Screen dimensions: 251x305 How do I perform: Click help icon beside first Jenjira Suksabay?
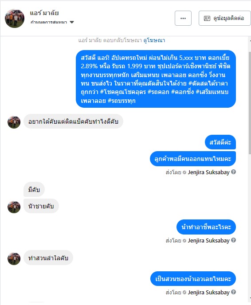(x=234, y=172)
